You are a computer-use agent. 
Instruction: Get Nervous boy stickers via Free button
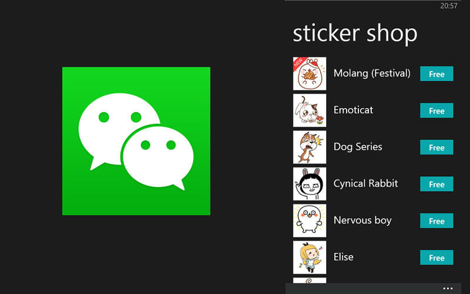click(x=437, y=221)
